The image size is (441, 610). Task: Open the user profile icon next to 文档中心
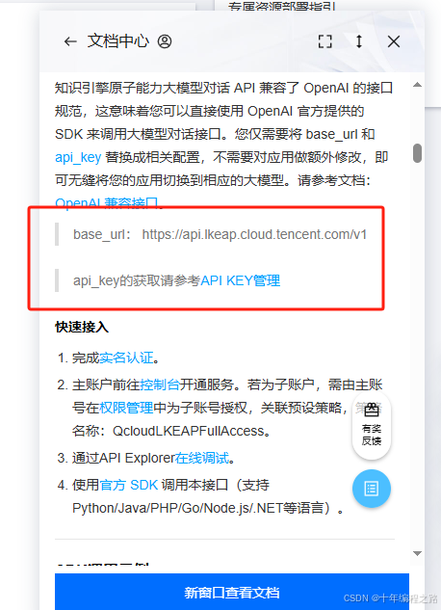165,41
